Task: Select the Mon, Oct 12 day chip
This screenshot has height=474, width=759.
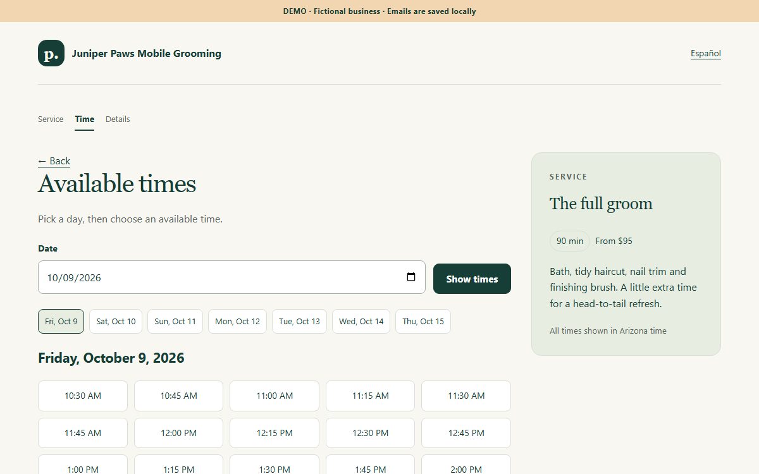Action: (x=237, y=321)
